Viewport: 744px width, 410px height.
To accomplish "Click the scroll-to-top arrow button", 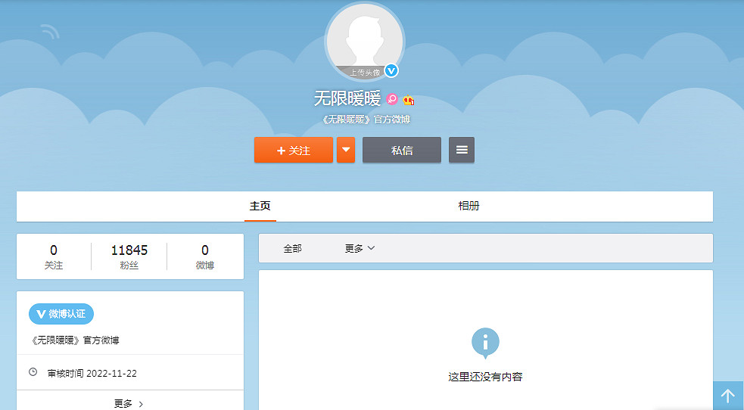I will click(728, 396).
